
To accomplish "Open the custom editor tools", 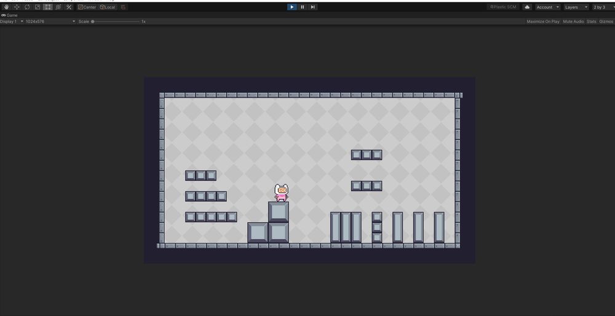I will pos(69,7).
